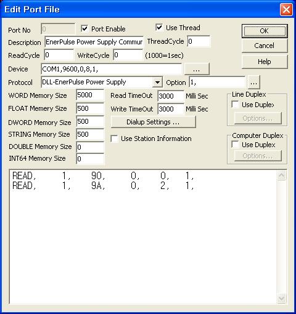296x314 pixels.
Task: Check Use Duplex under Computer Duplex
Action: [235, 145]
